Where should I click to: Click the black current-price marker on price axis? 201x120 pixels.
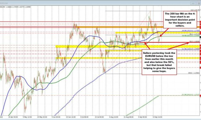(200, 37)
